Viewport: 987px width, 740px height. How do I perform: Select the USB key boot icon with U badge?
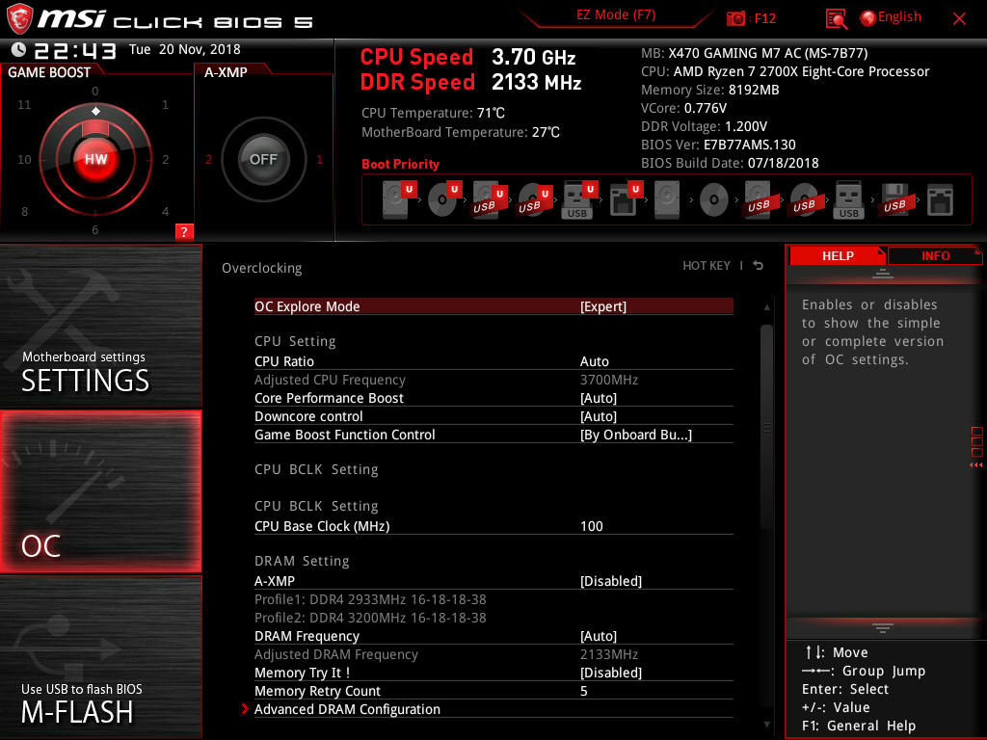(579, 199)
